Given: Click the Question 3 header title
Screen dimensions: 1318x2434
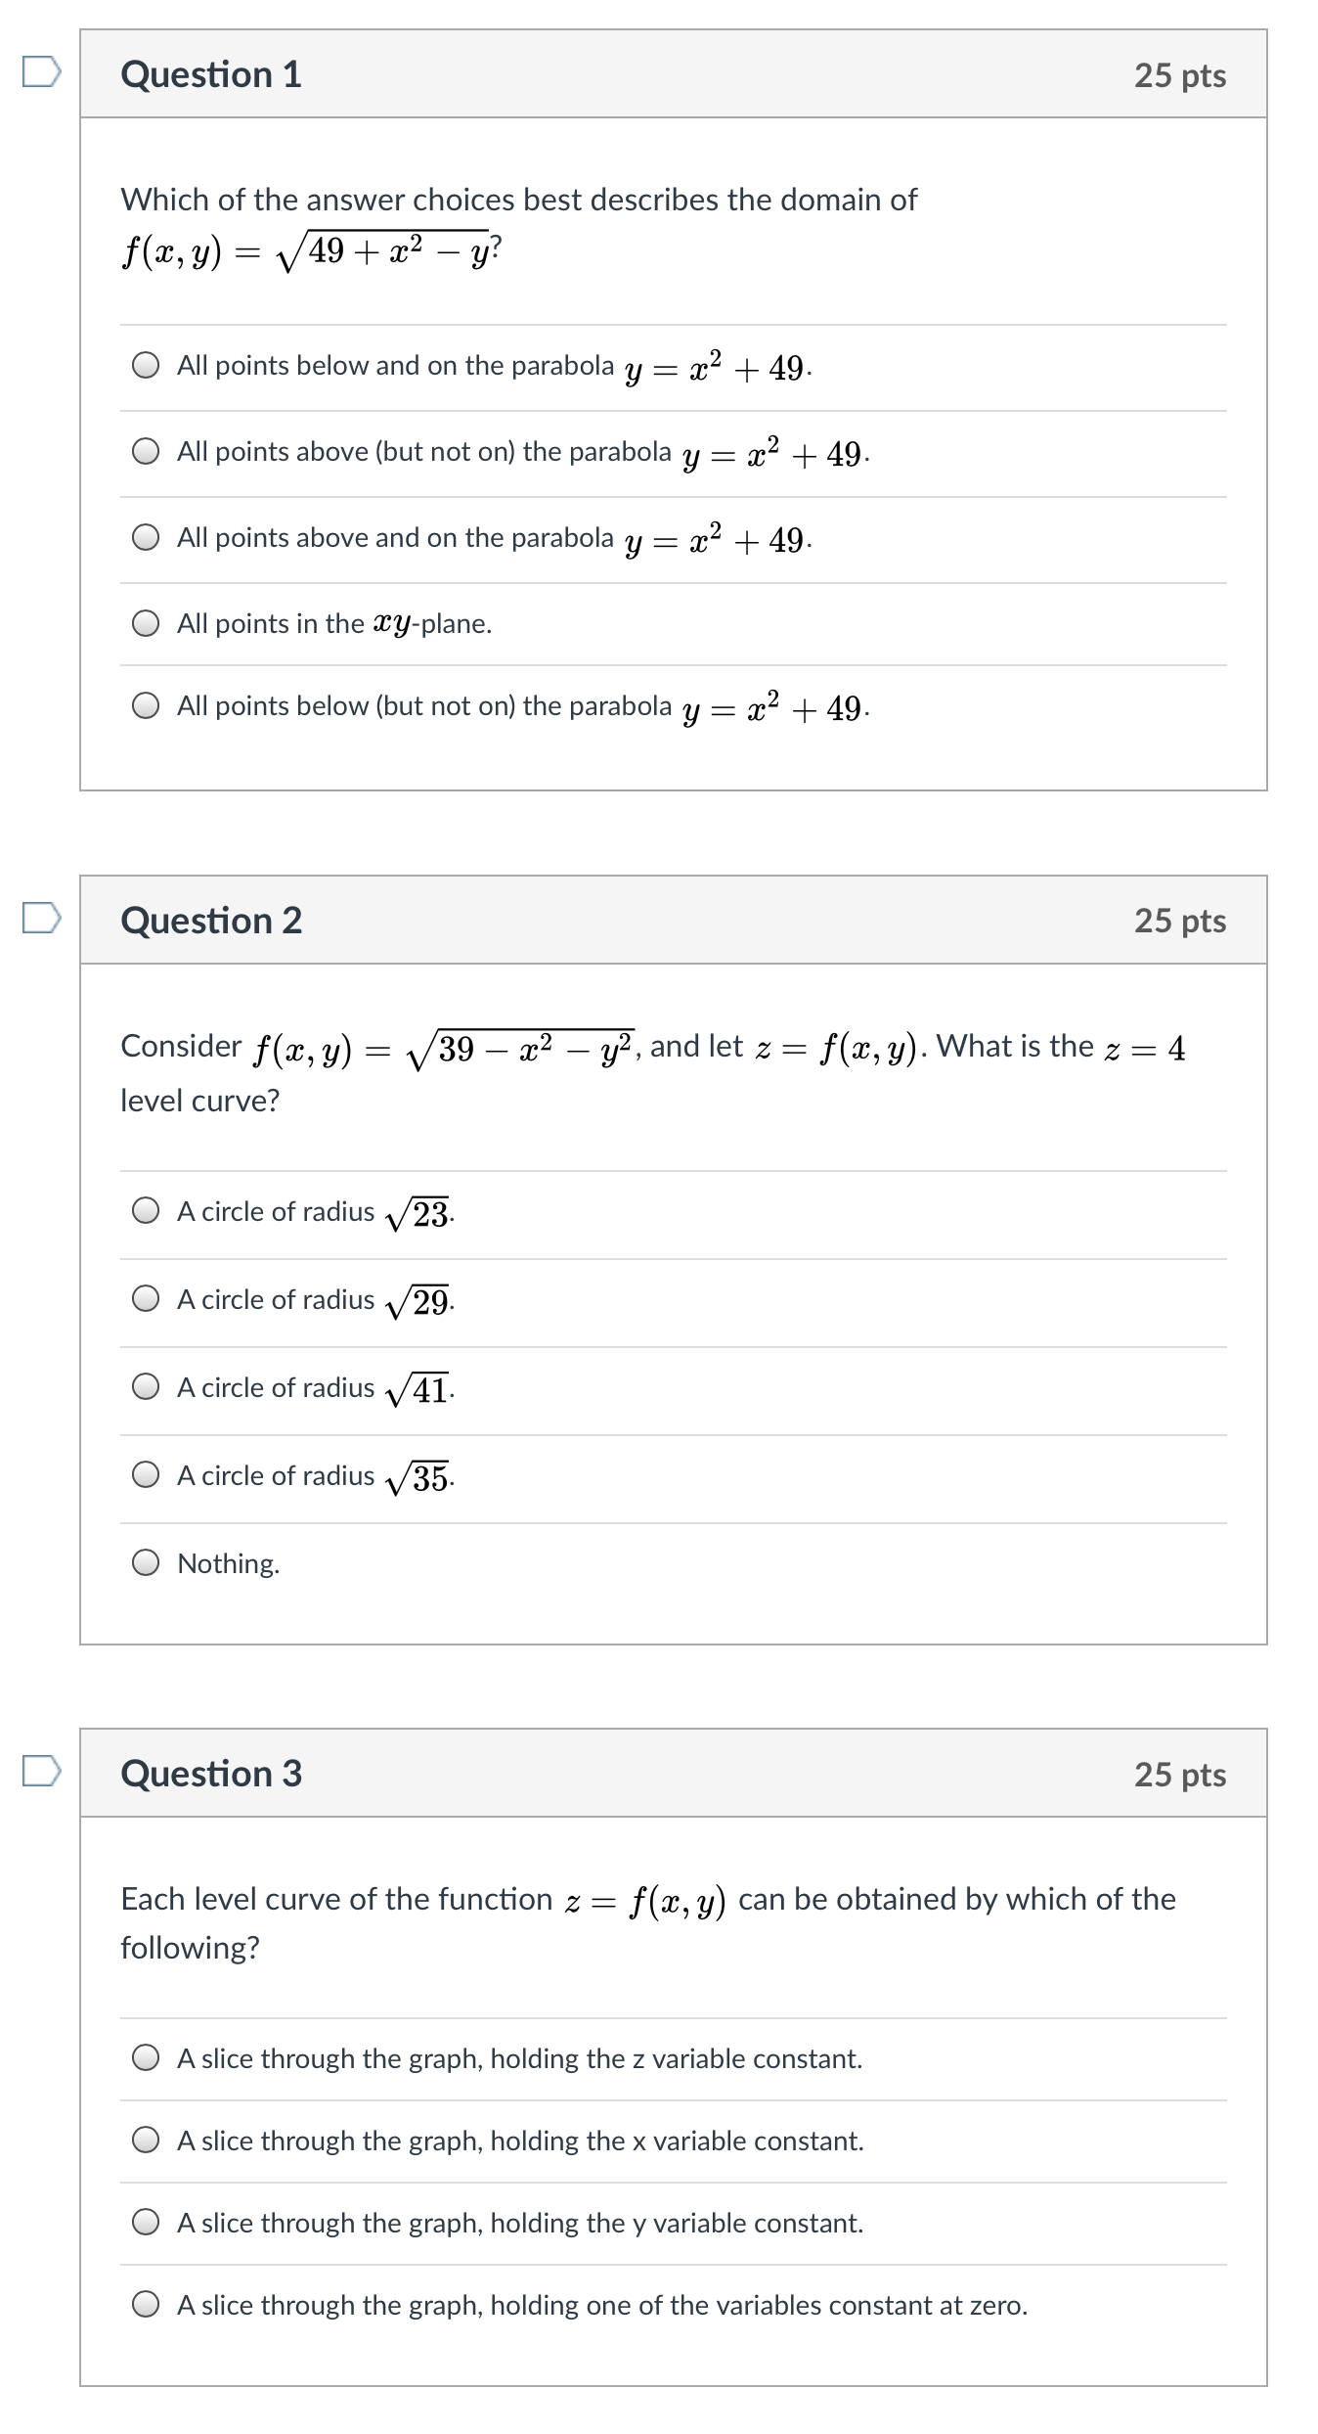Looking at the screenshot, I should [211, 1774].
